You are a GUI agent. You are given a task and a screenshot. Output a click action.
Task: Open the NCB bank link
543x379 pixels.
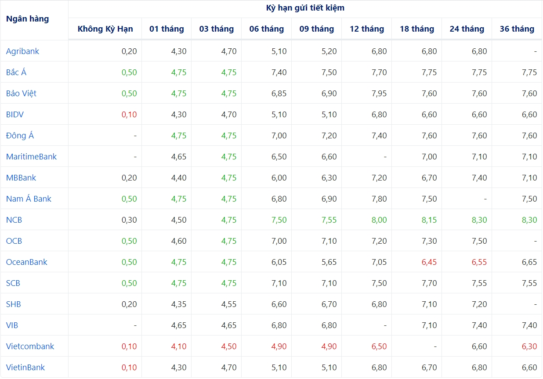click(14, 220)
